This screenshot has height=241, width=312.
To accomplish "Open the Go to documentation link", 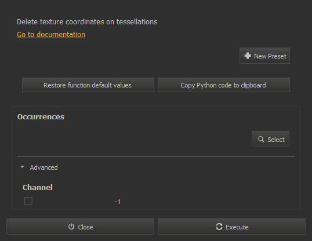I will point(51,34).
